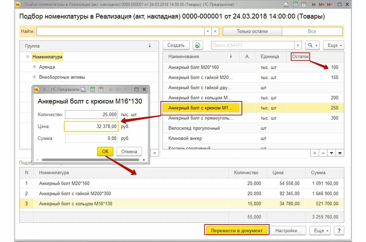Viewport: 366px width, 242px height.
Task: Expand the Внеоборотные активы group
Action: tap(34, 77)
